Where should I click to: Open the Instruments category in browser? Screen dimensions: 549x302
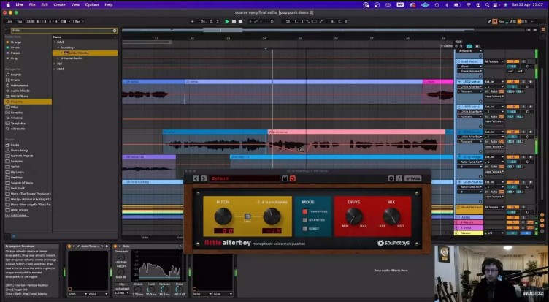19,86
